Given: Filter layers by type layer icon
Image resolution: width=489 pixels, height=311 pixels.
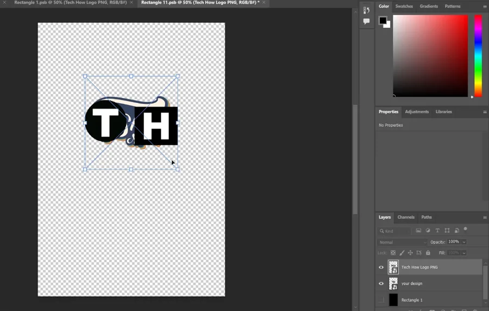Looking at the screenshot, I should 437,231.
